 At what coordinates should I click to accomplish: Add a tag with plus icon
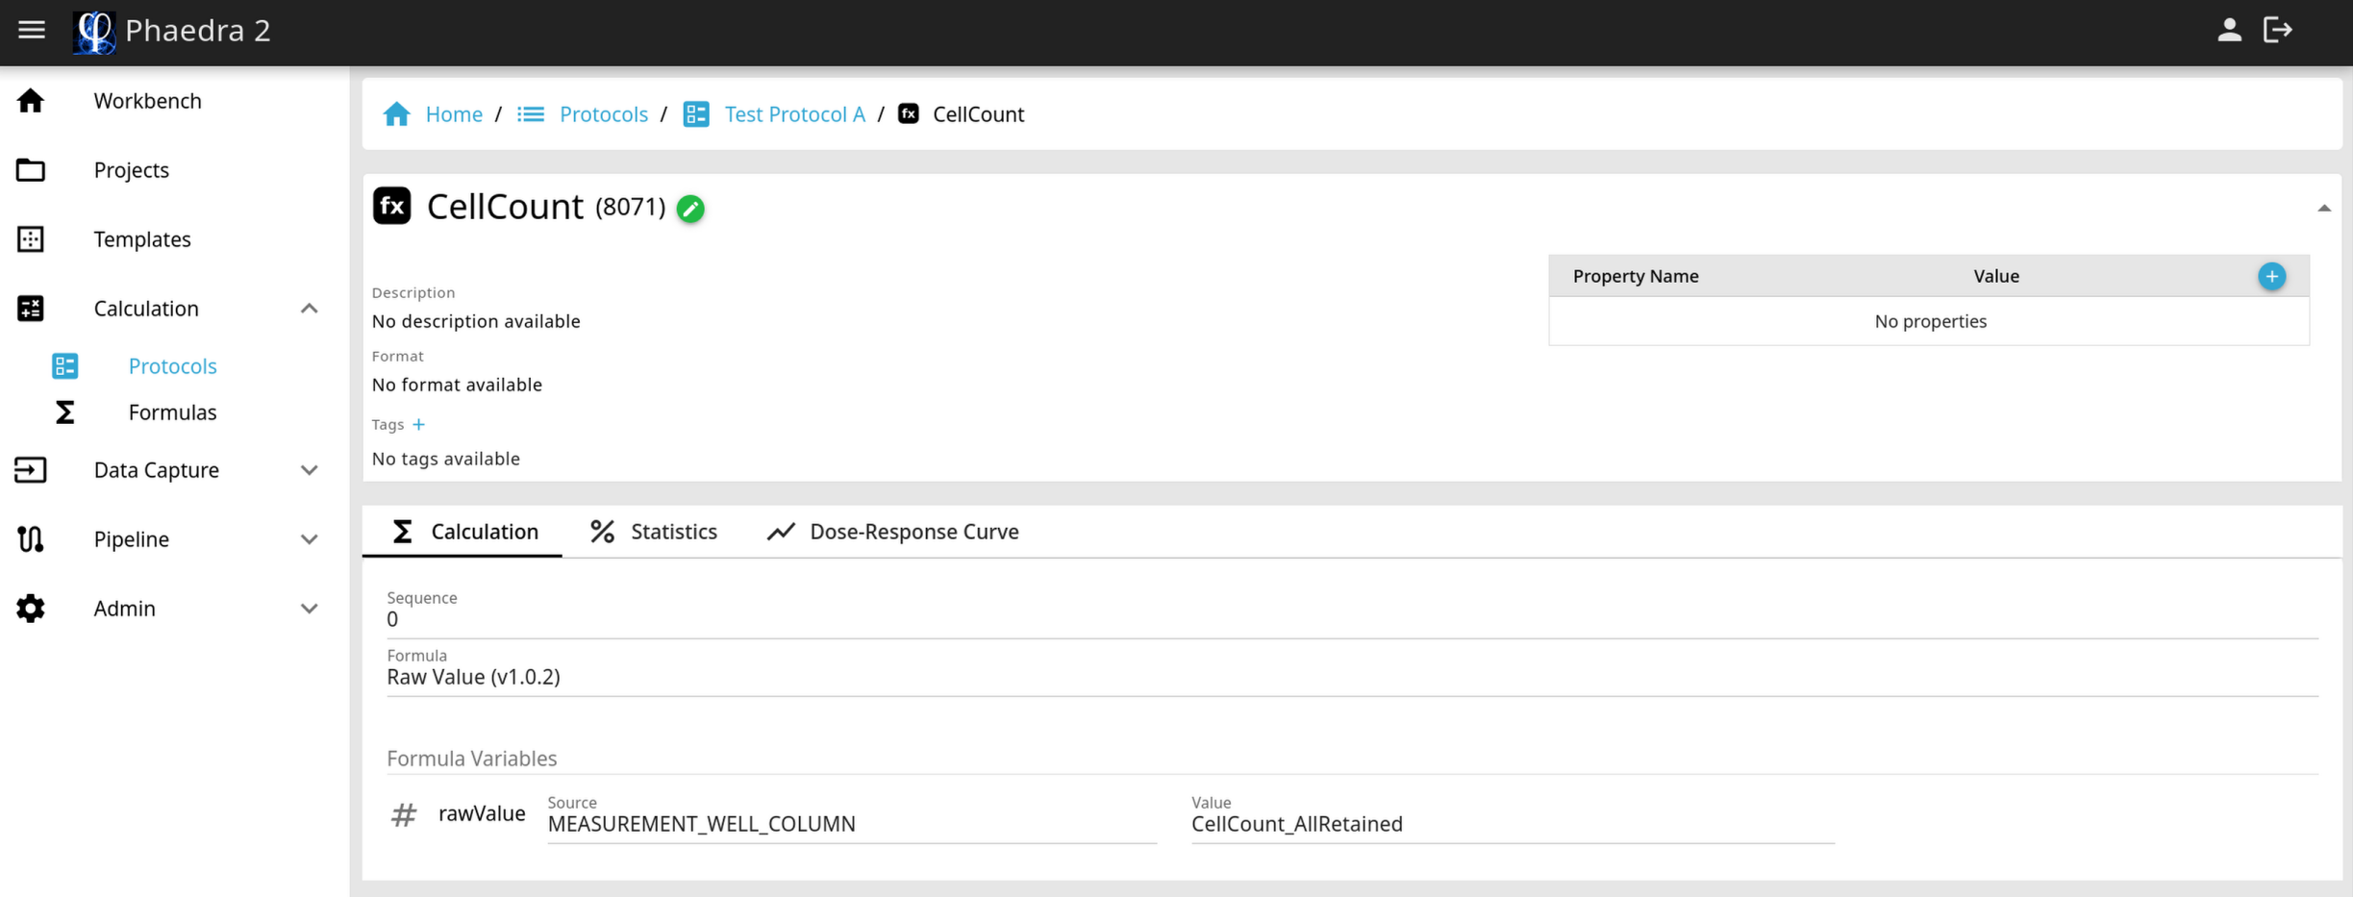(418, 424)
